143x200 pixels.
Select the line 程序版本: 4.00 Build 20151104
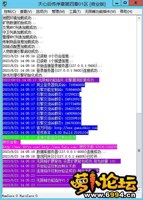(46, 133)
